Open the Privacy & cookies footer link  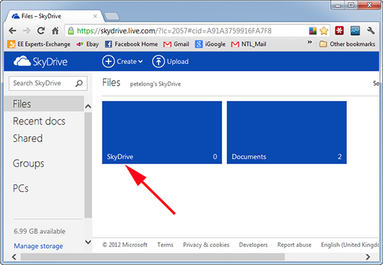[206, 245]
